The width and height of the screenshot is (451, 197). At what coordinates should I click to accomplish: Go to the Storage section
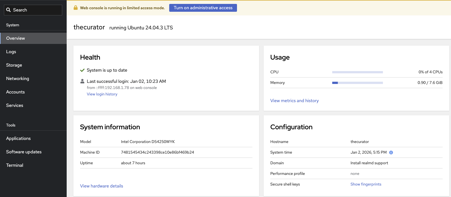(x=14, y=65)
